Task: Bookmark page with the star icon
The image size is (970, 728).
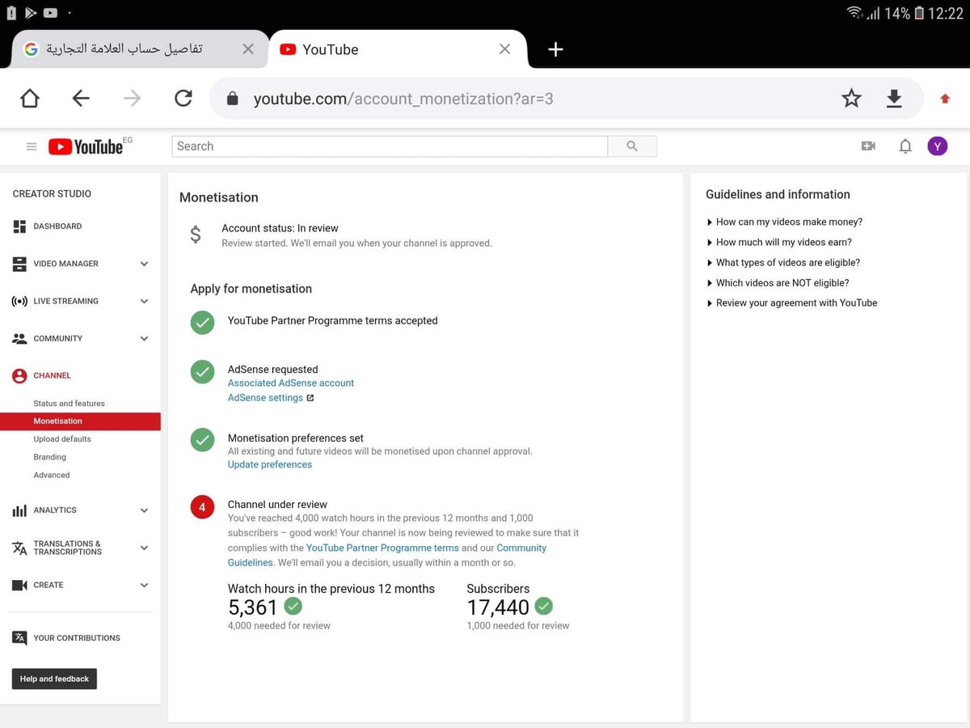Action: 851,99
